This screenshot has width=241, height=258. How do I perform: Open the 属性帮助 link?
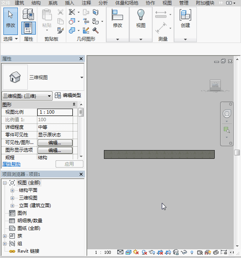click(11, 164)
